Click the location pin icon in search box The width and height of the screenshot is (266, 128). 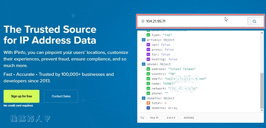tap(143, 21)
